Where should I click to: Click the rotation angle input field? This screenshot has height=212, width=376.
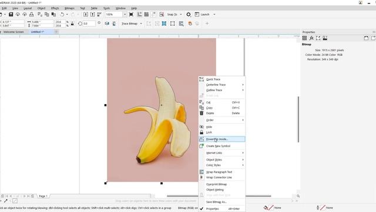coord(89,24)
